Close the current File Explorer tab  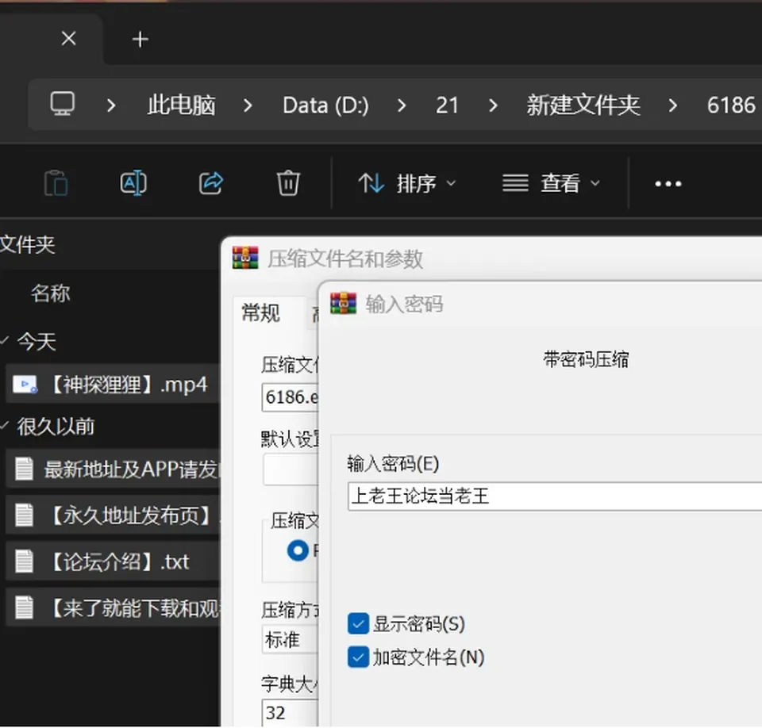point(69,38)
